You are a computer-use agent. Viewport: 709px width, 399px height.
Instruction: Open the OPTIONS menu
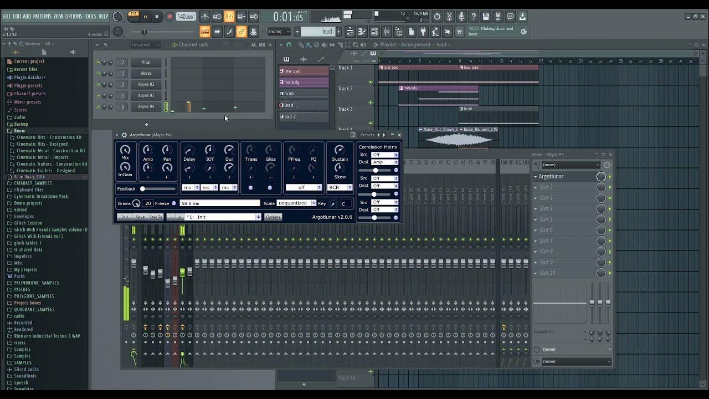pyautogui.click(x=74, y=17)
